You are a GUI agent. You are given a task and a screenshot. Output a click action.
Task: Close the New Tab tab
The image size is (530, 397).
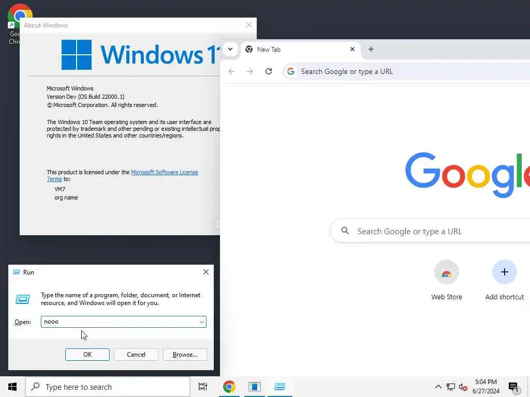tap(352, 49)
